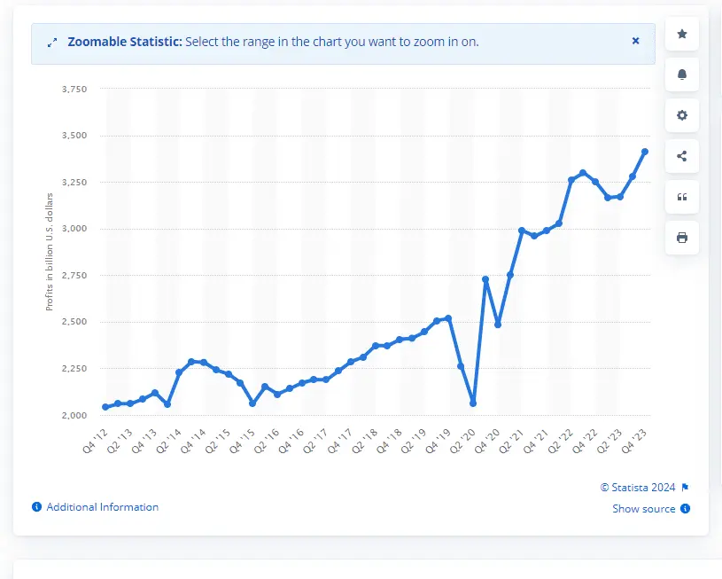722x579 pixels.
Task: Click the print icon
Action: point(681,238)
